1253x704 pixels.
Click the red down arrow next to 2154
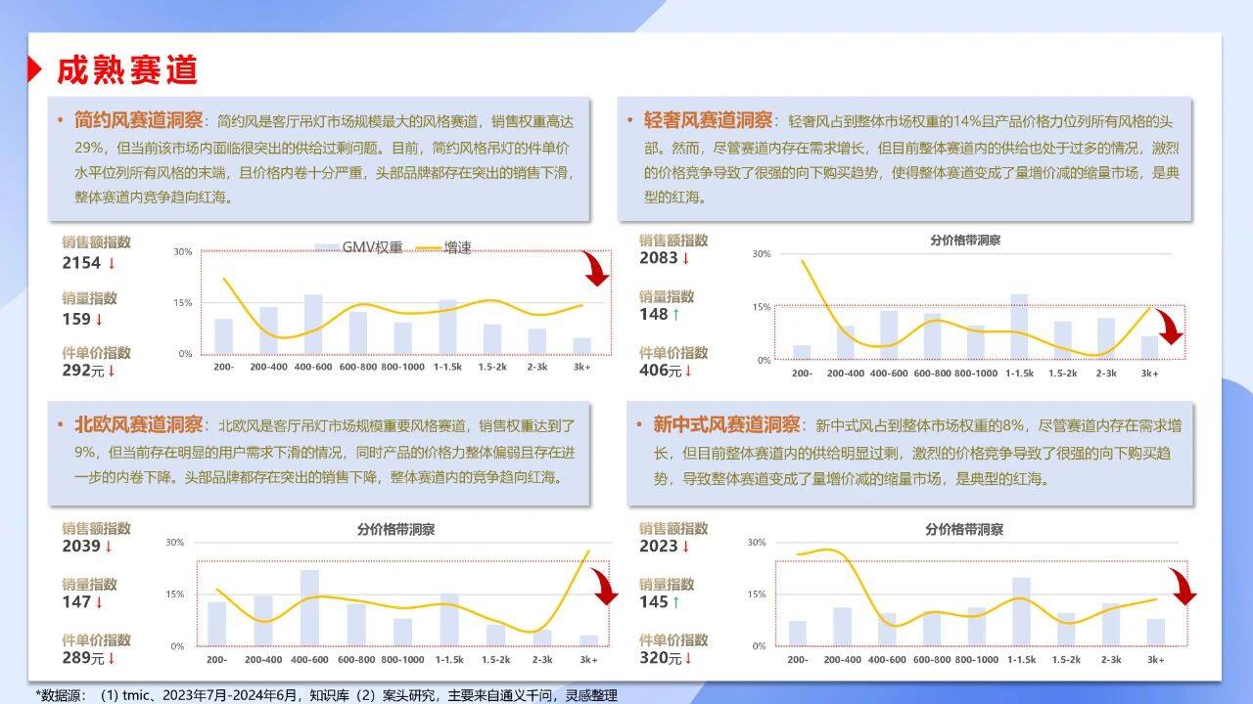click(x=112, y=263)
